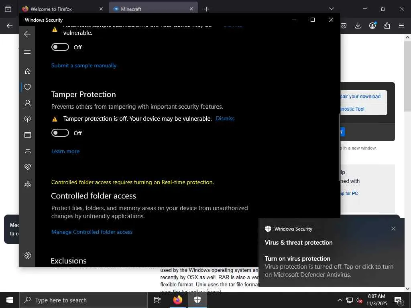
Task: Click 'Virus & threat protection' toast title
Action: [299, 243]
